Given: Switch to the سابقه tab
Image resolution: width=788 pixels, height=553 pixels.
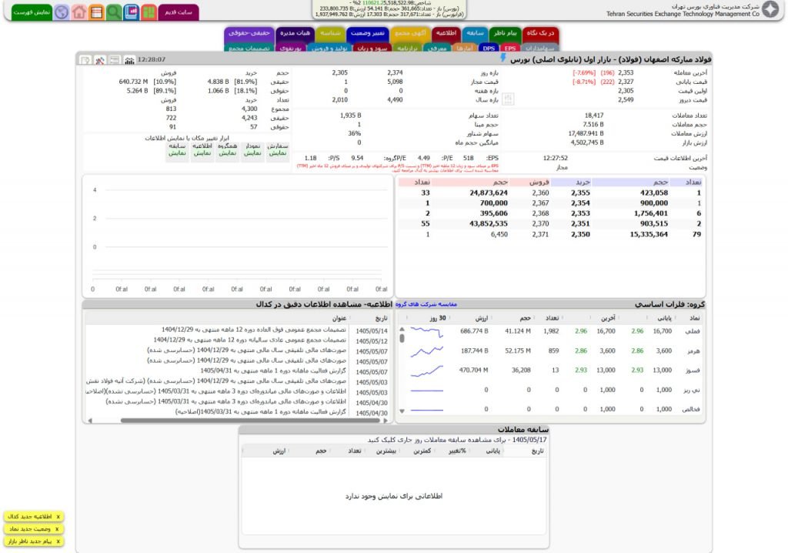Looking at the screenshot, I should point(474,33).
